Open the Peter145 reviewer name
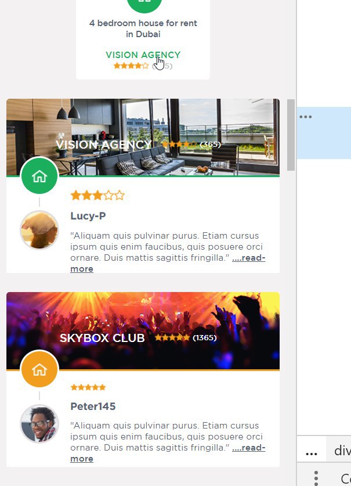351x486 pixels. pyautogui.click(x=93, y=406)
